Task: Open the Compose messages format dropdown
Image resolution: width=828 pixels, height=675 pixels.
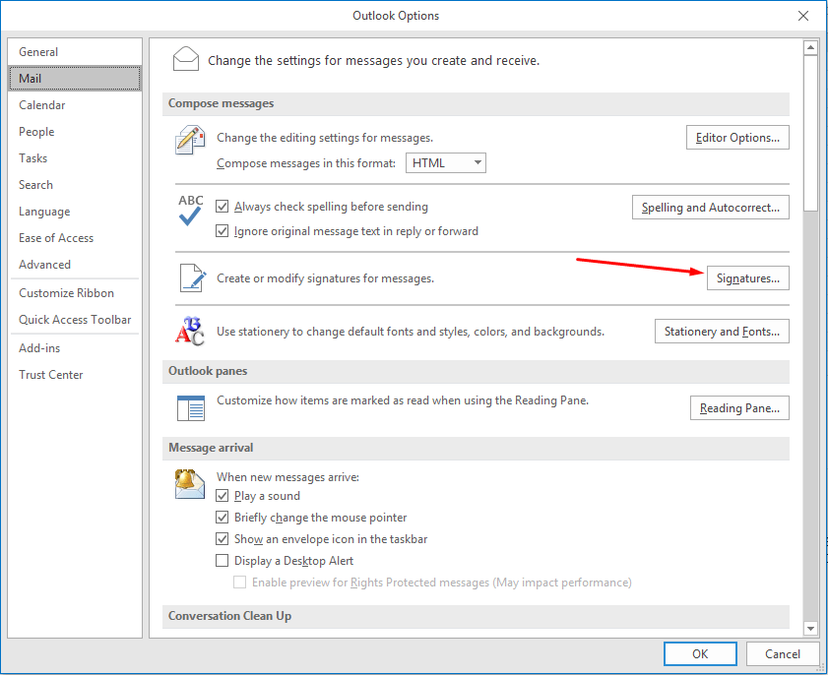Action: 446,163
